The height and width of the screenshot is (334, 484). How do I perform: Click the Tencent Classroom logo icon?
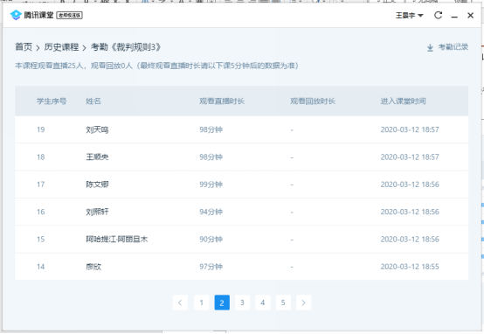16,15
